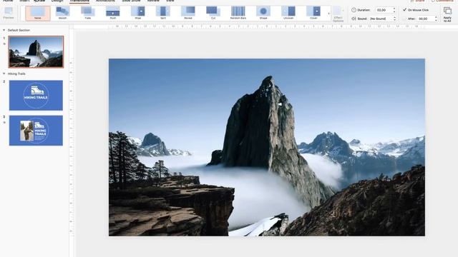Enable the After timing checkbox
This screenshot has height=257, width=458.
coord(404,19)
